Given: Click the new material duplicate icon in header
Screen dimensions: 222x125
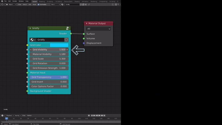Looking at the screenshot, I should (x=83, y=4).
